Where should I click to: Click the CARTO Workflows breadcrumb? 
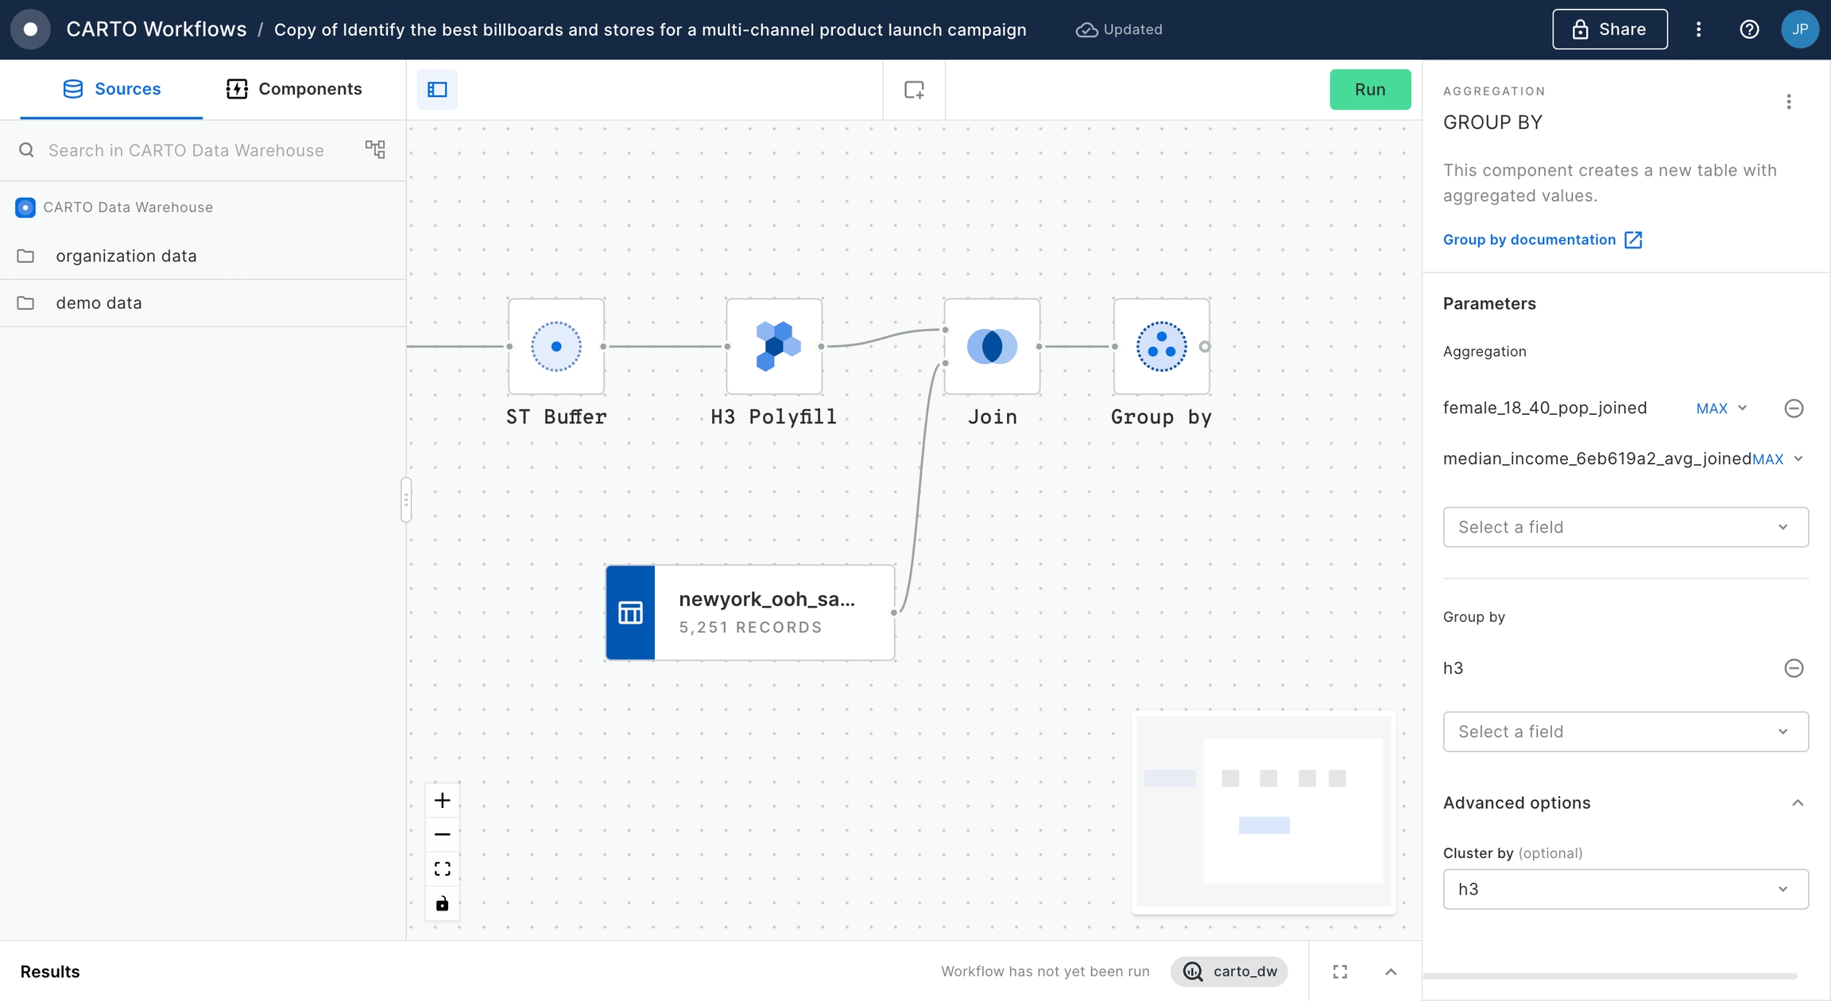click(157, 29)
